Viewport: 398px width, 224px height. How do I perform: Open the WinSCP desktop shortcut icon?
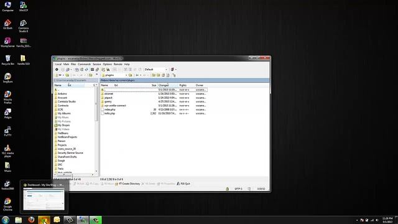coord(24,7)
